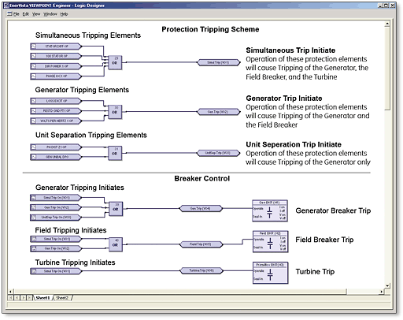
Task: Open the Edit menu
Action: (25, 14)
